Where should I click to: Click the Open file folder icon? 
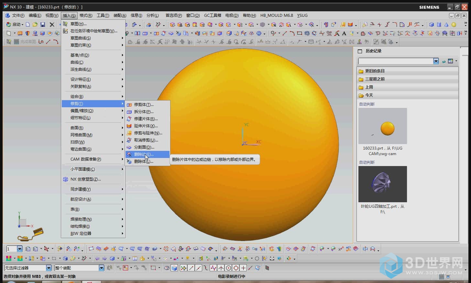click(x=35, y=25)
